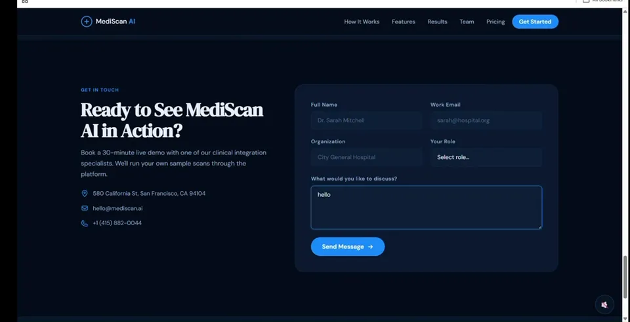
Task: Open Pricing from the navbar
Action: (x=495, y=22)
